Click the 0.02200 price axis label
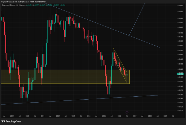This screenshot has width=186, height=125. point(180,86)
